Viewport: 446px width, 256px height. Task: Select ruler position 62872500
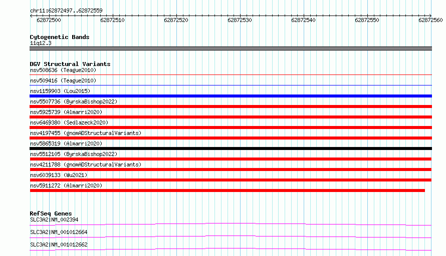[x=49, y=20]
